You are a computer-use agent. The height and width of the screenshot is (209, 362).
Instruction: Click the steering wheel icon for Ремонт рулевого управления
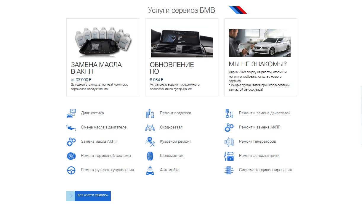click(71, 170)
